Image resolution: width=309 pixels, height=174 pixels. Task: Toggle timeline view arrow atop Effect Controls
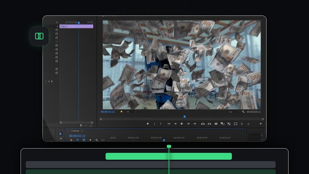(57, 23)
